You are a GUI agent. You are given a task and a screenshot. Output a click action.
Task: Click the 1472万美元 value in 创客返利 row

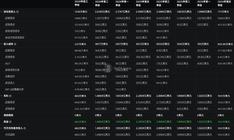coord(142,76)
